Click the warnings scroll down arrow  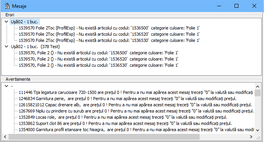click(257, 130)
